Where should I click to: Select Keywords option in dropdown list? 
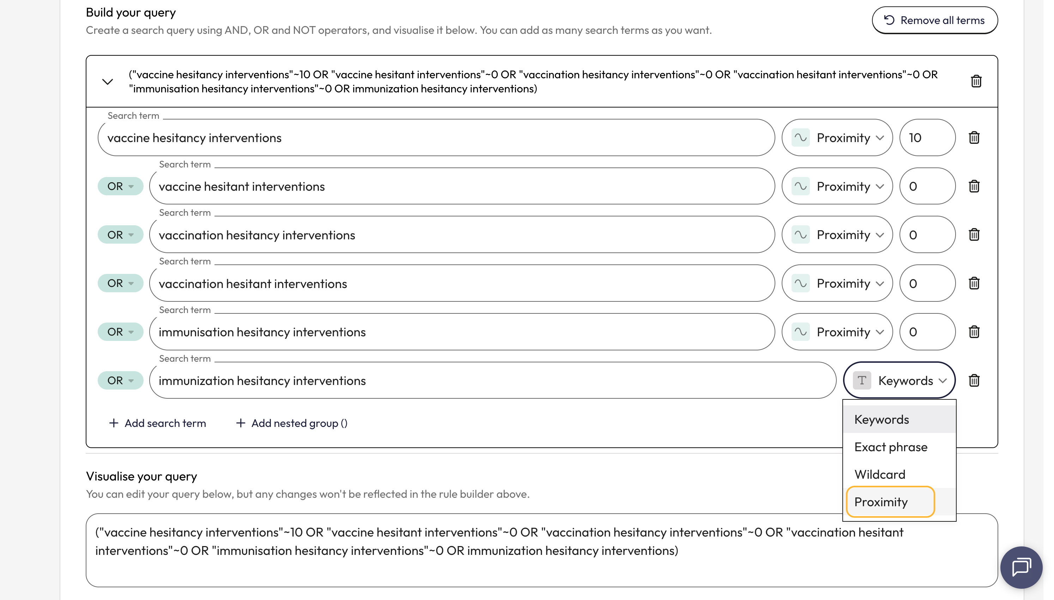899,420
